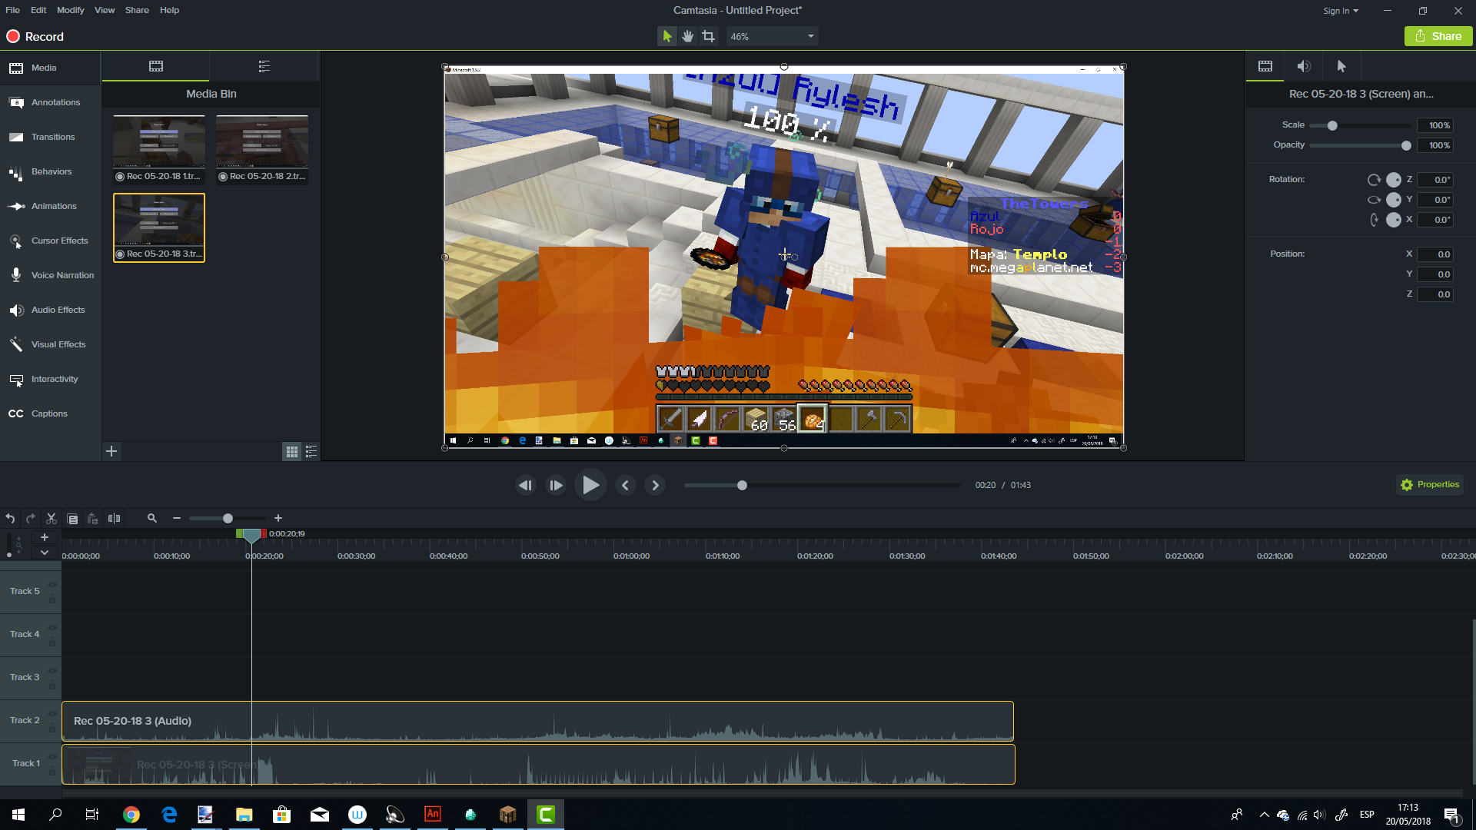Select the Pan hand tool
Image resolution: width=1476 pixels, height=830 pixels.
[687, 36]
